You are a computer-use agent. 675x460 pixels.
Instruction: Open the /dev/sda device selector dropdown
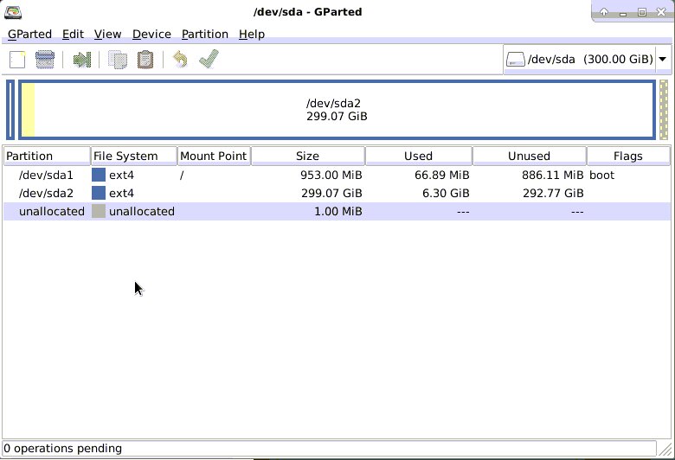point(587,59)
